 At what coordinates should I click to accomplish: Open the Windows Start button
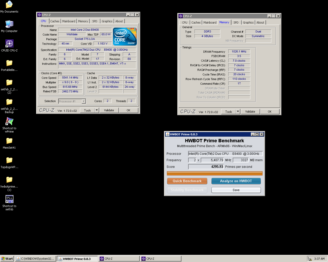point(7,259)
